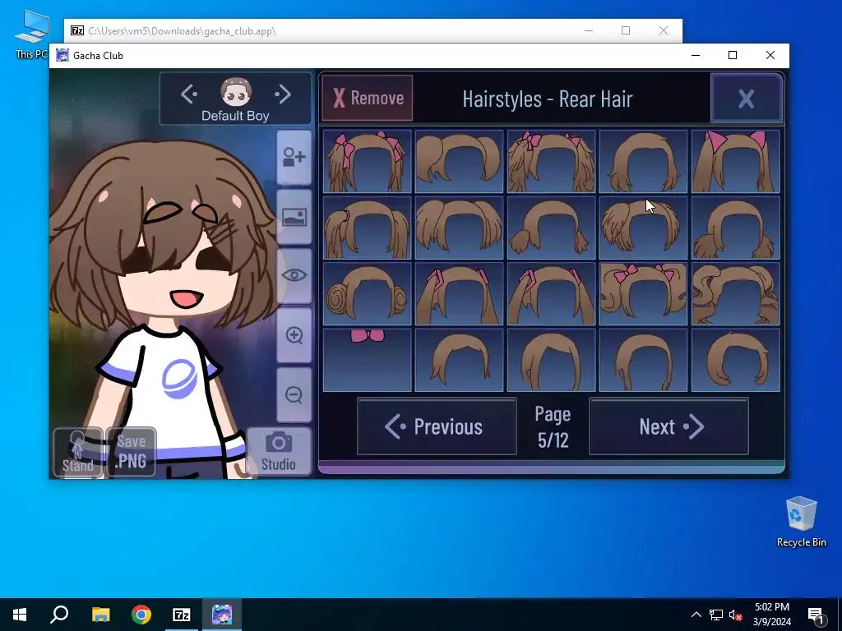This screenshot has width=842, height=631.
Task: Select the pink bow only option
Action: point(368,360)
